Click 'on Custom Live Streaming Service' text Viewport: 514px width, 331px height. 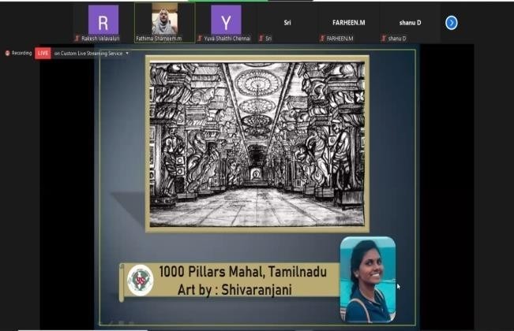[88, 54]
